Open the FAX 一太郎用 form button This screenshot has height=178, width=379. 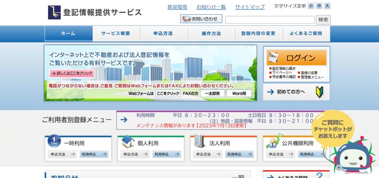(213, 93)
